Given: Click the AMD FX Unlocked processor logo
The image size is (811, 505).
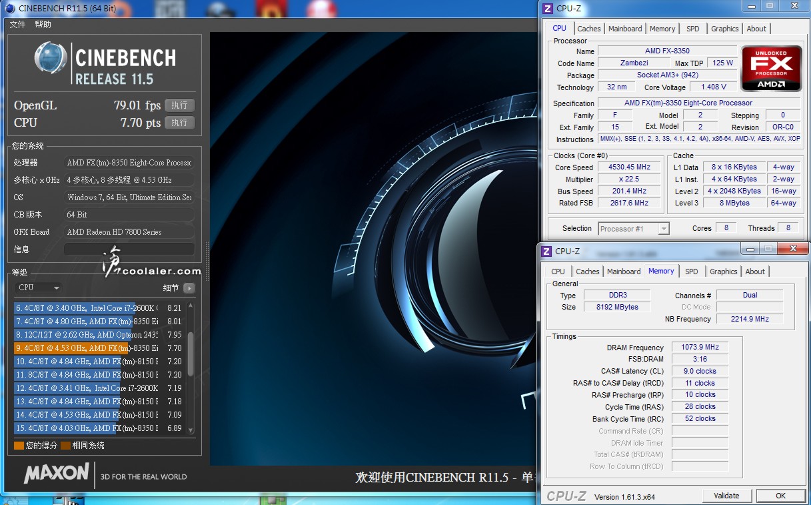Looking at the screenshot, I should click(x=772, y=68).
